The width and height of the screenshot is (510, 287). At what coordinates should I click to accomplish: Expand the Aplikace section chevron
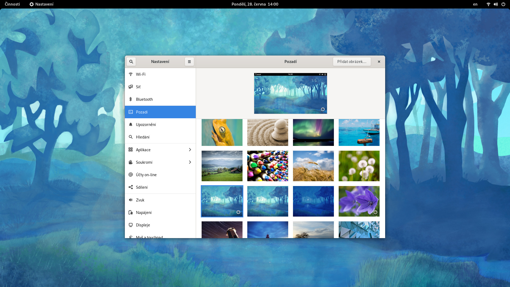[190, 150]
